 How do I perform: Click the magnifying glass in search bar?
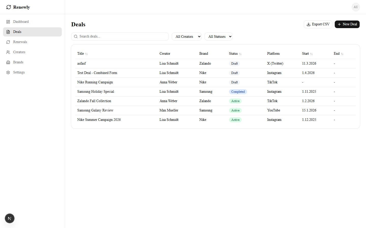pos(75,36)
